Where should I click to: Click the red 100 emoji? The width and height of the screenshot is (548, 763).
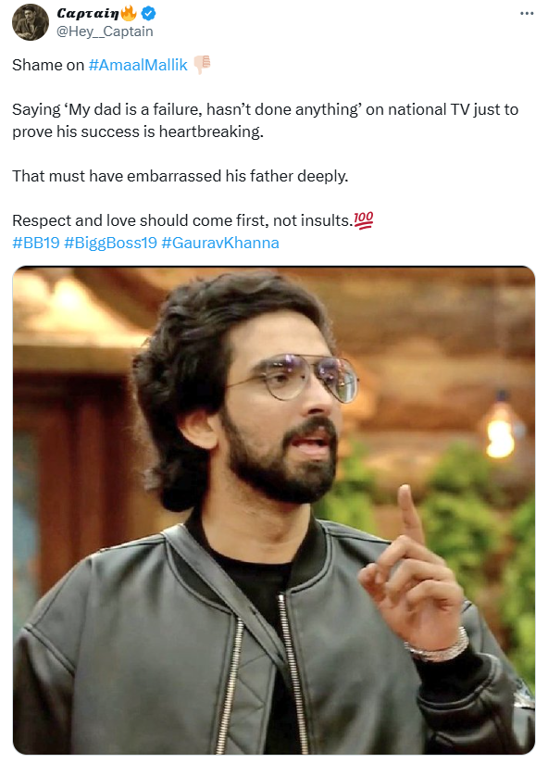363,220
